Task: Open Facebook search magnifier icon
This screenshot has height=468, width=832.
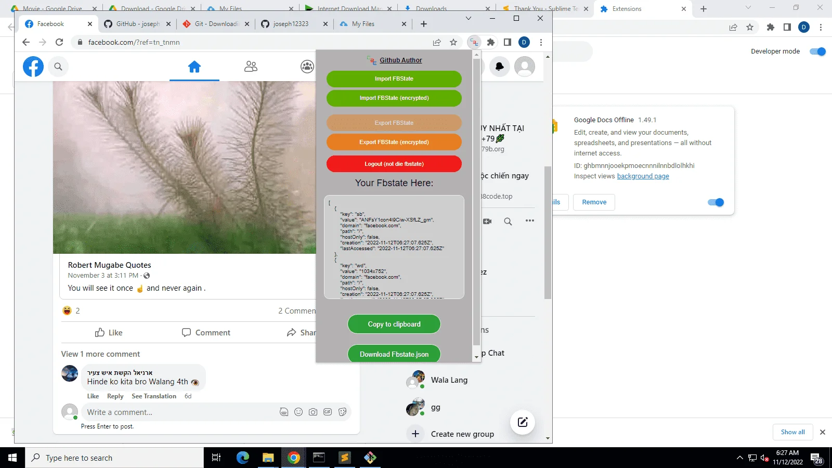Action: tap(58, 67)
